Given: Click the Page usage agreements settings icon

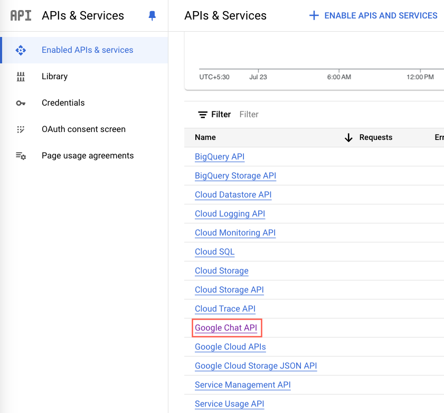Looking at the screenshot, I should coord(21,156).
